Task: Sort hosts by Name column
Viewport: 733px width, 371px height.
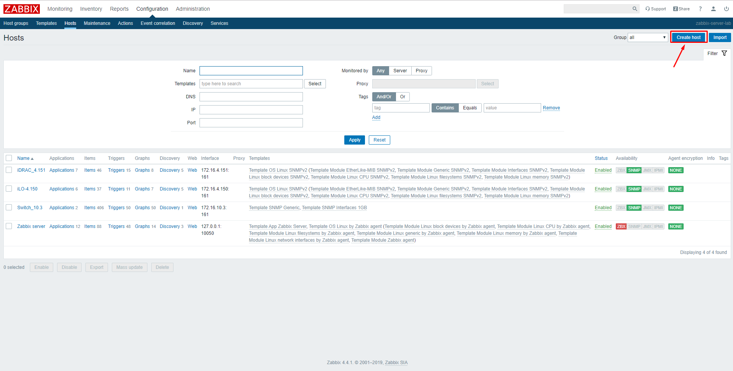Action: 25,158
